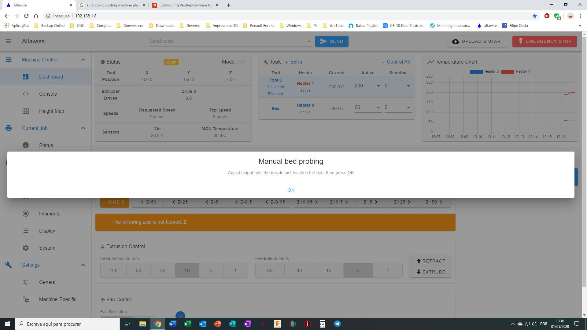This screenshot has height=330, width=587.
Task: Click the Console code brackets icon
Action: [x=26, y=94]
